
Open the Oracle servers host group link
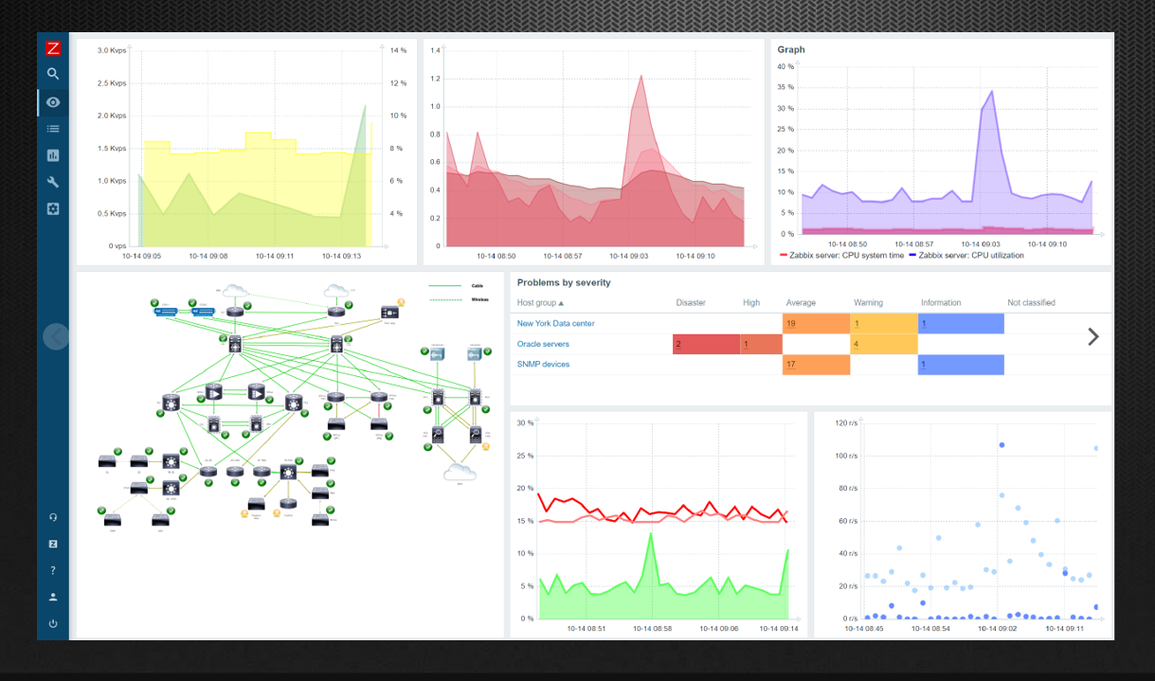[543, 344]
